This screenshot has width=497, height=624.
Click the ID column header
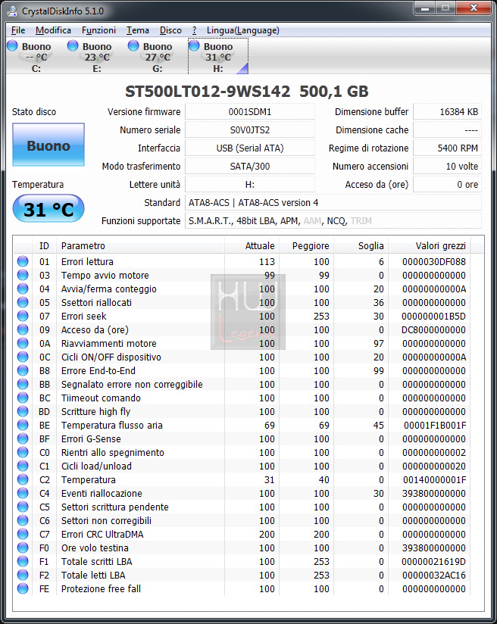pyautogui.click(x=44, y=246)
